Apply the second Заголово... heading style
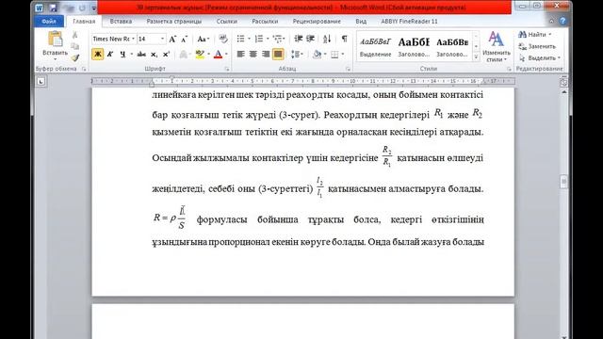The width and height of the screenshot is (603, 339). 452,47
